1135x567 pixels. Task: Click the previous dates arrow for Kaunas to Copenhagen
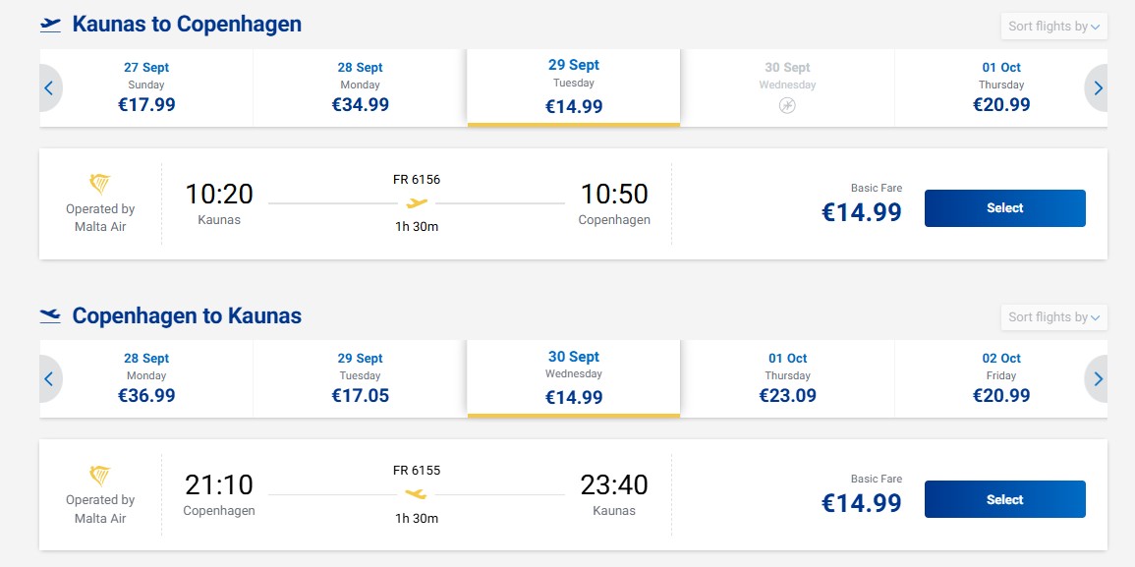tap(50, 88)
